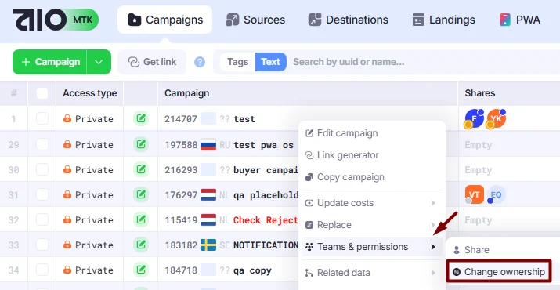Click the green edit icon for campaign 176297

tap(141, 194)
